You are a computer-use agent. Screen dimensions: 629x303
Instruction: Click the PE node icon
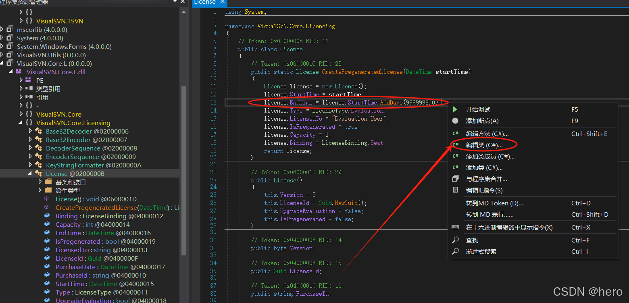28,80
